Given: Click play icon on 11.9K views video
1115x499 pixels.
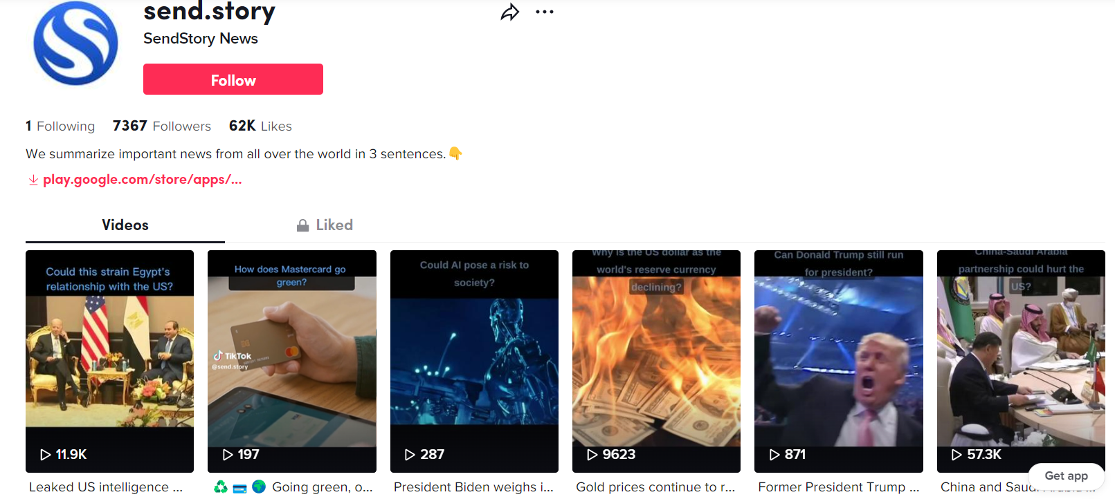Looking at the screenshot, I should (x=46, y=455).
